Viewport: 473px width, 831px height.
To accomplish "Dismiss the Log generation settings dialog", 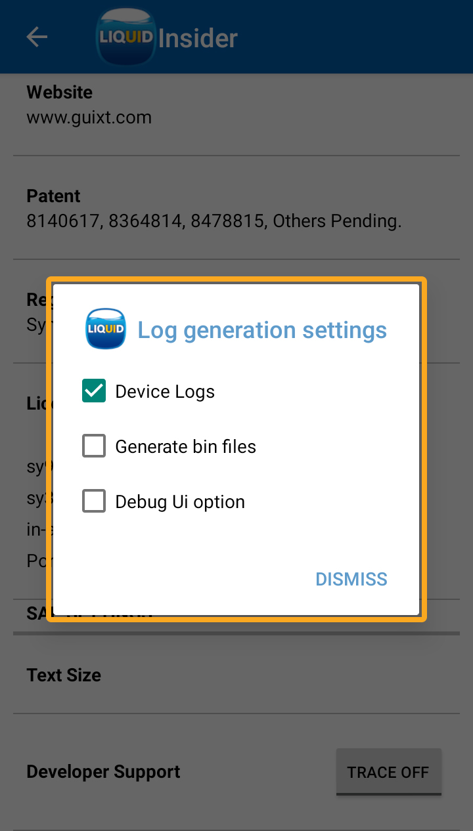I will pos(351,579).
